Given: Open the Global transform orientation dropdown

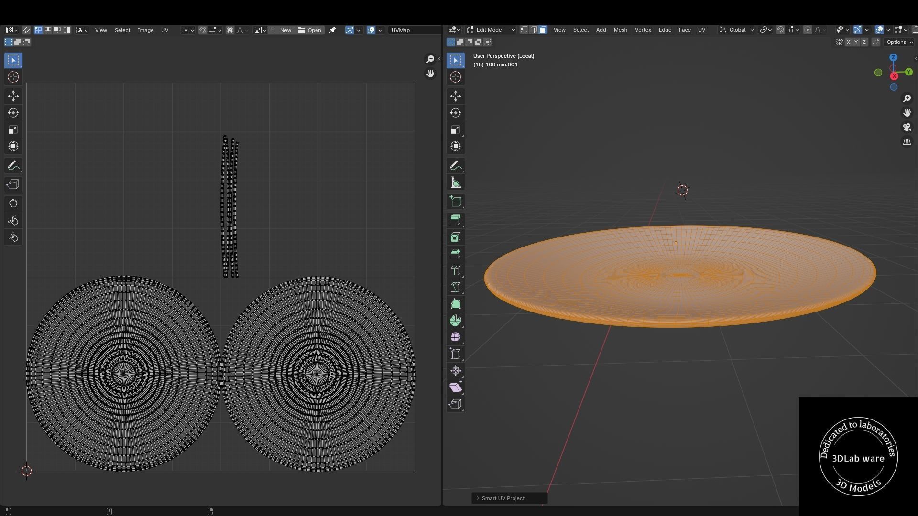Looking at the screenshot, I should (x=737, y=30).
